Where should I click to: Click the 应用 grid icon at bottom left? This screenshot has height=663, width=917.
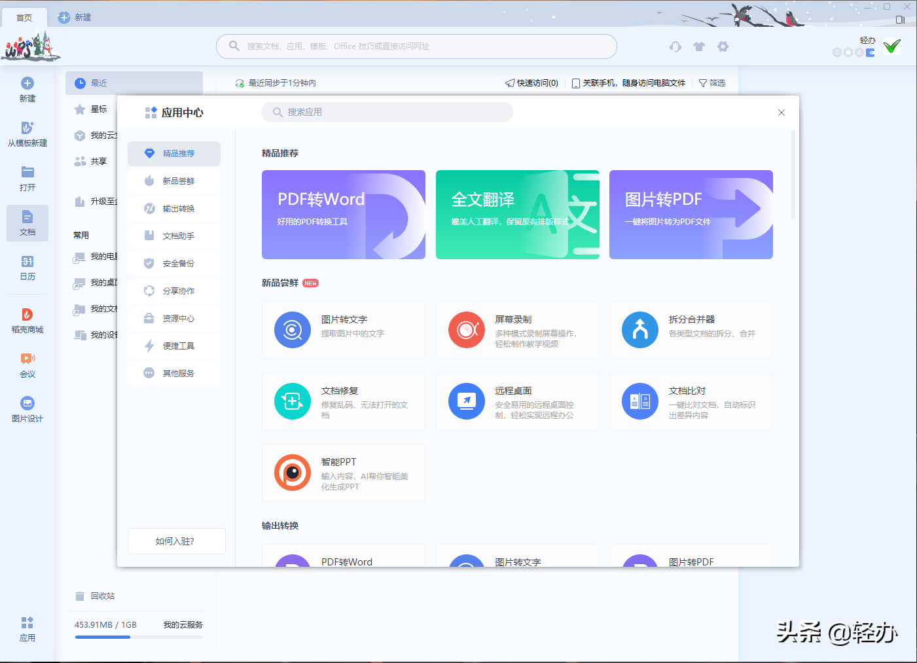click(27, 622)
